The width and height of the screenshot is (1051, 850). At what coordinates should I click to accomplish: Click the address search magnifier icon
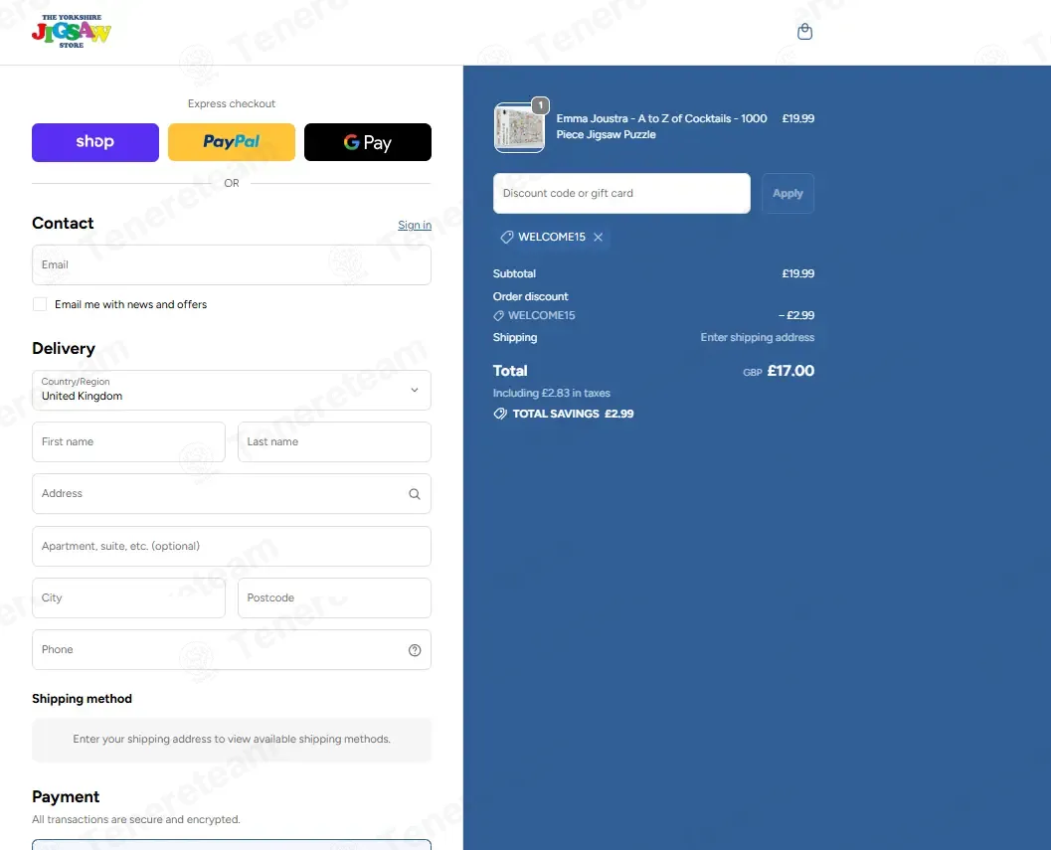coord(415,494)
